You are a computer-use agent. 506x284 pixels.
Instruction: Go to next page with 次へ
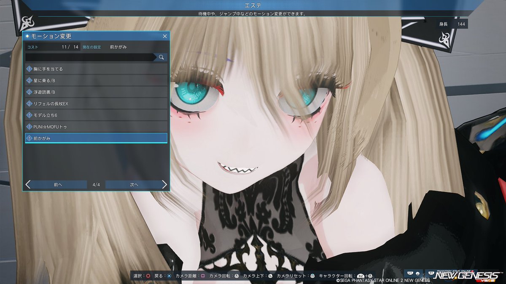(134, 184)
